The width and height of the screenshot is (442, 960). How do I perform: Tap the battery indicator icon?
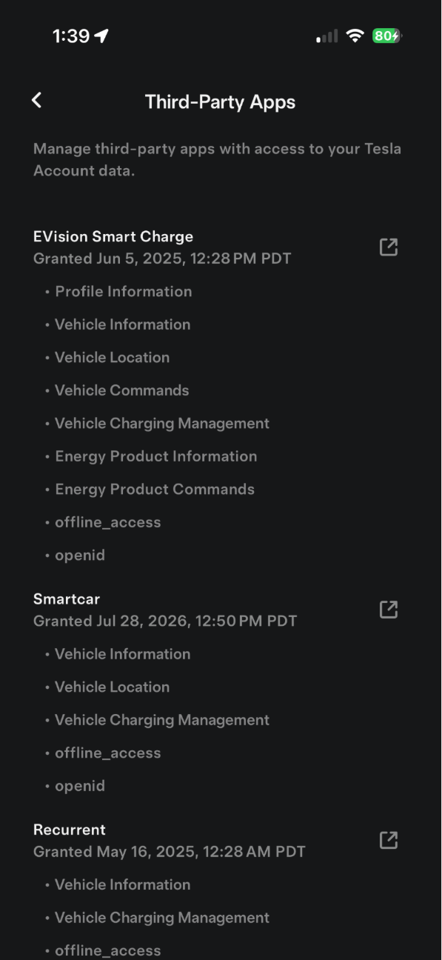tap(387, 36)
